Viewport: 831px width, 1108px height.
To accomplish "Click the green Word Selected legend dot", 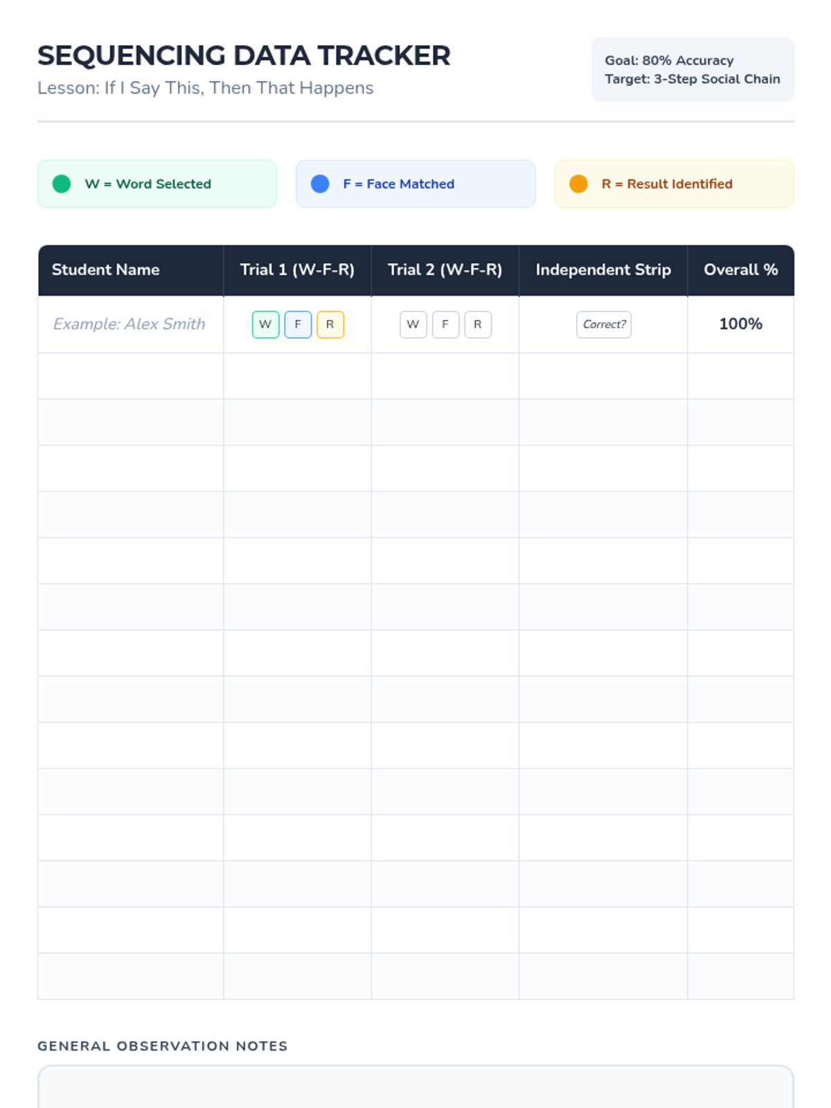I will point(62,184).
